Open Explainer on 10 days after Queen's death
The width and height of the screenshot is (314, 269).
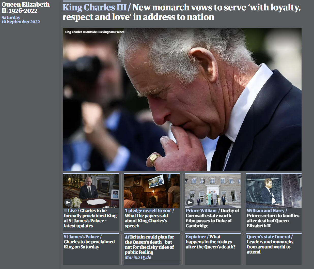point(211,242)
